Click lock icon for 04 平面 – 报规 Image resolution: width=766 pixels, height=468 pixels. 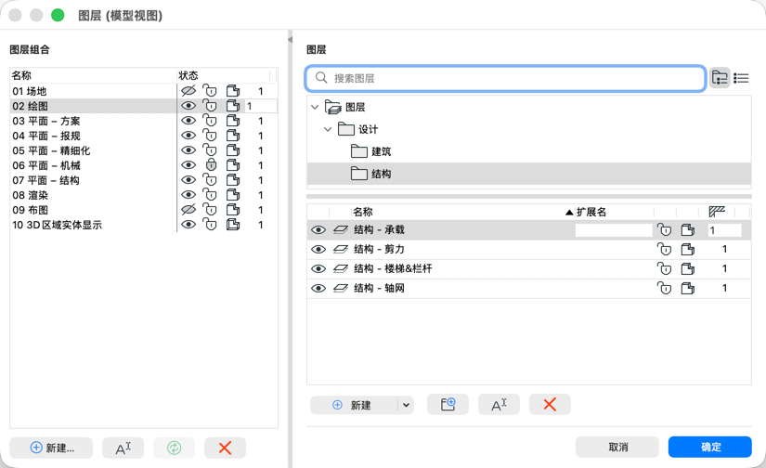[210, 136]
